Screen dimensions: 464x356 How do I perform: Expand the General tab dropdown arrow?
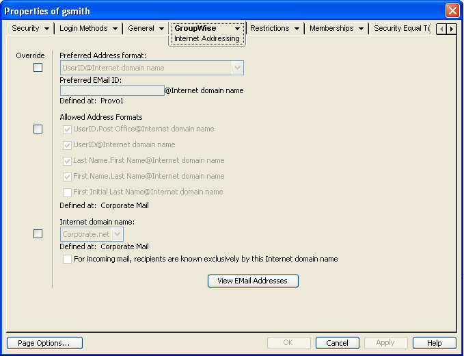point(161,29)
